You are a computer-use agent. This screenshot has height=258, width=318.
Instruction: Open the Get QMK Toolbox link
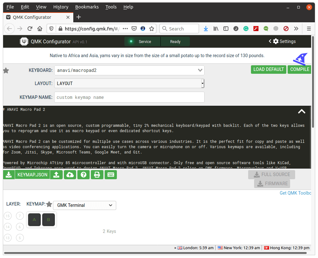[x=295, y=193]
